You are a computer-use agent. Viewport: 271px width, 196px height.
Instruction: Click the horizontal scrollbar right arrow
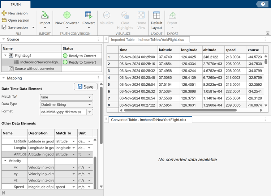(261, 110)
